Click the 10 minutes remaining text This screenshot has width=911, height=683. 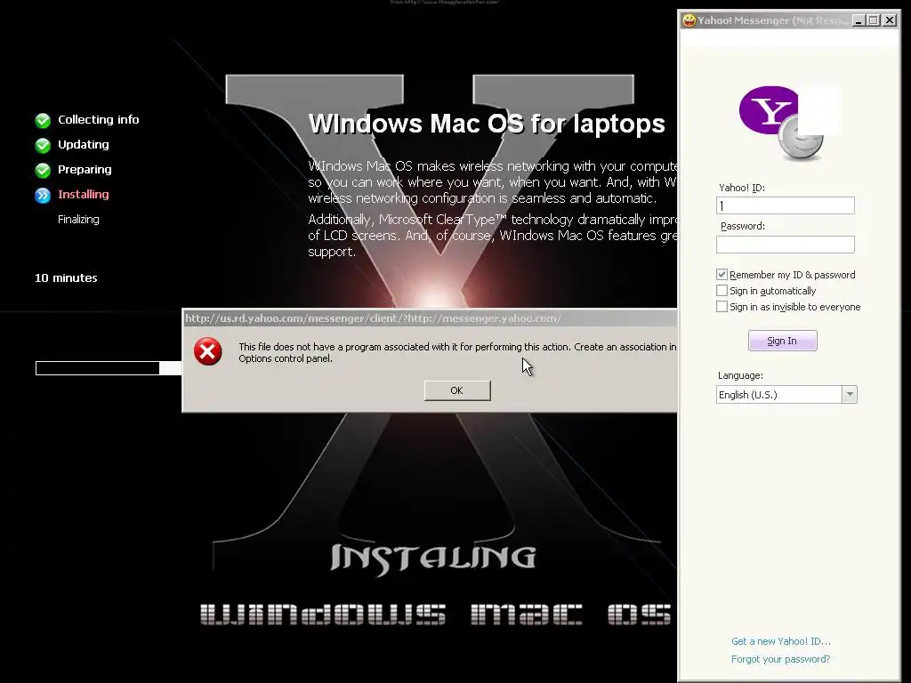click(66, 278)
